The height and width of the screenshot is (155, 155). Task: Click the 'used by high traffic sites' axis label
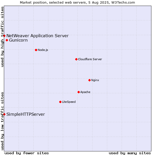click(x=2, y=37)
